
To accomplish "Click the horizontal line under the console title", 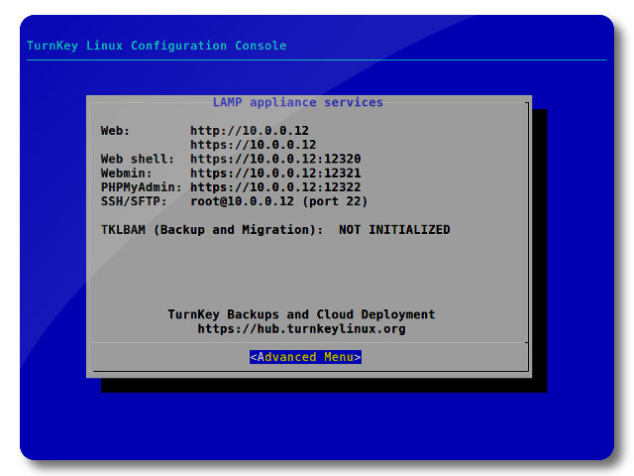I will 317,60.
